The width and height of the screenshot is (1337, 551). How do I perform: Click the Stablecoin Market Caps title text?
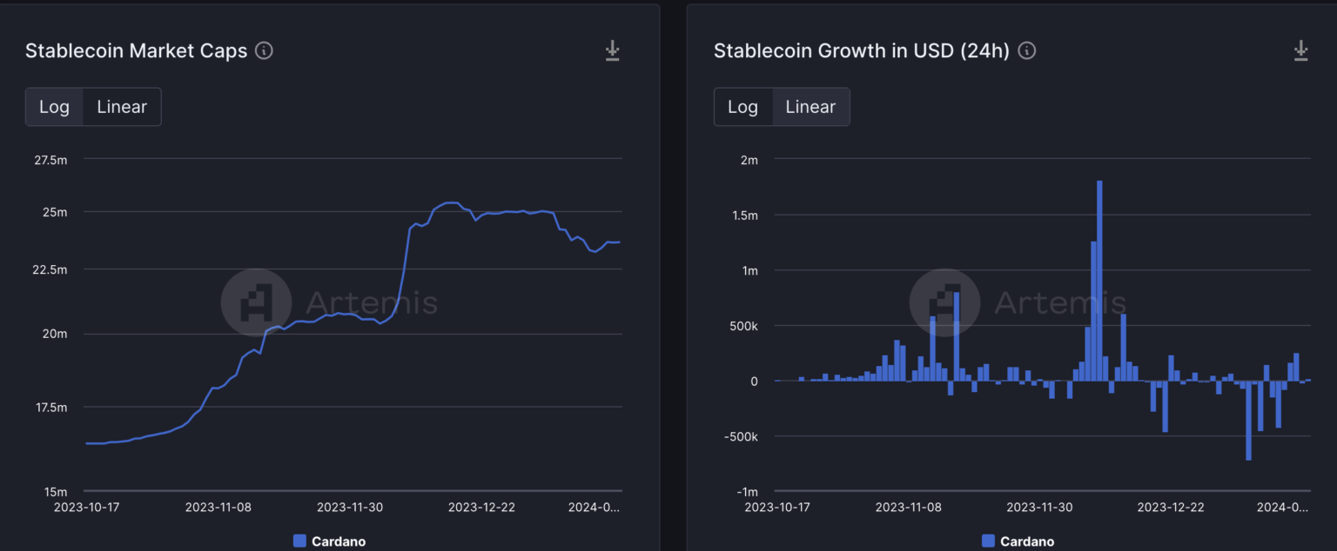point(137,50)
